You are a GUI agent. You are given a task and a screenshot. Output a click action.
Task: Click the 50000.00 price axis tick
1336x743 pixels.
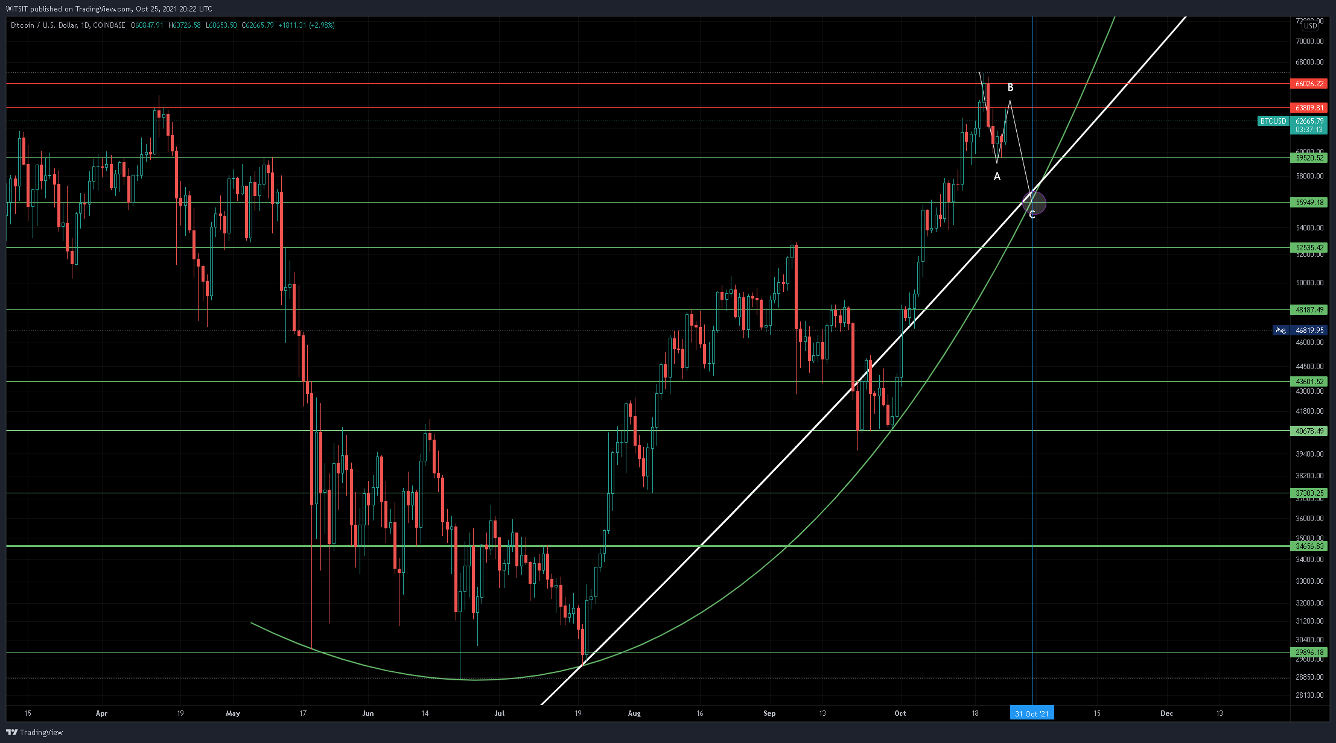coord(1309,283)
